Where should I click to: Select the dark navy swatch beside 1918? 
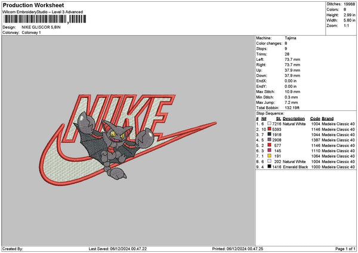270,134
